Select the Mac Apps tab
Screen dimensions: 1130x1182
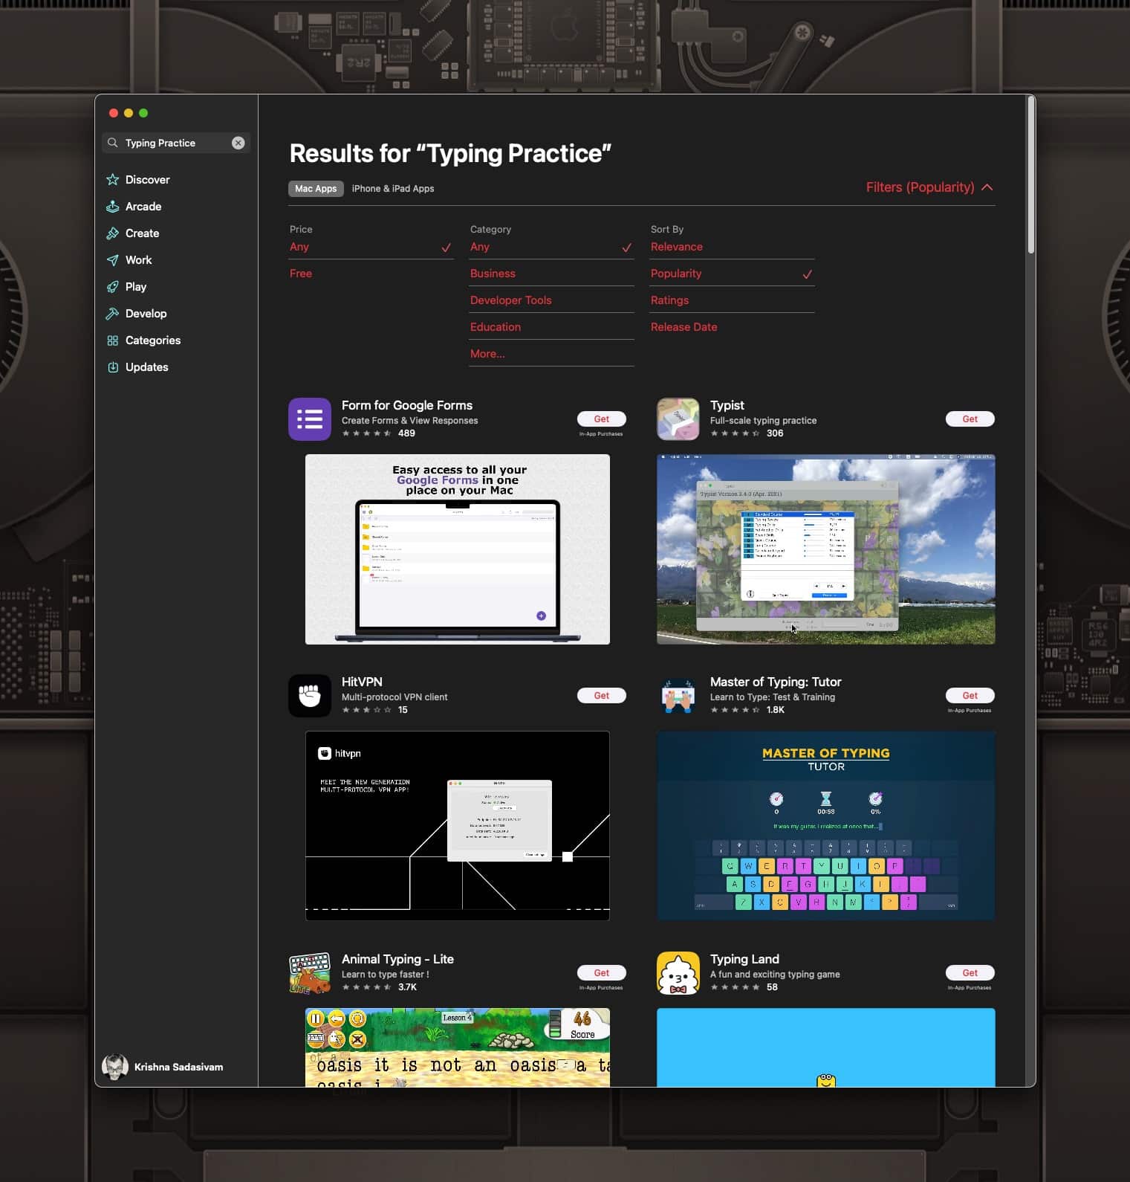(x=316, y=189)
